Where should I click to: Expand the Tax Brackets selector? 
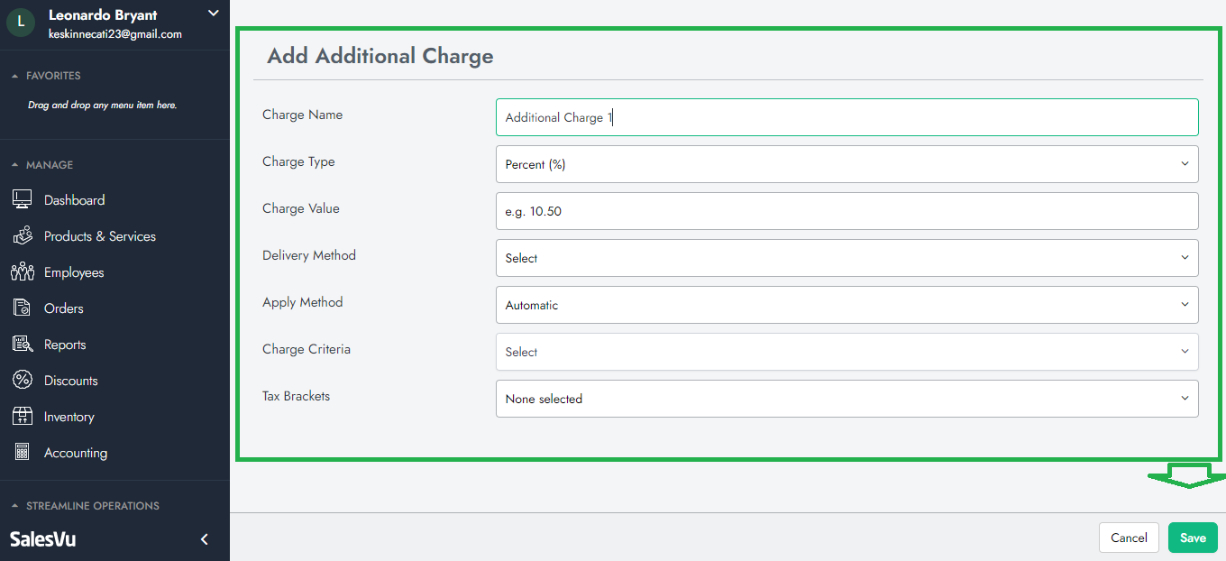[x=846, y=399]
